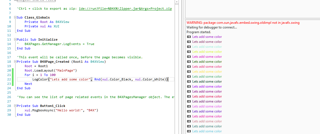Open the ide://run Zipper.jar export link
This screenshot has height=134, width=320.
(125, 9)
